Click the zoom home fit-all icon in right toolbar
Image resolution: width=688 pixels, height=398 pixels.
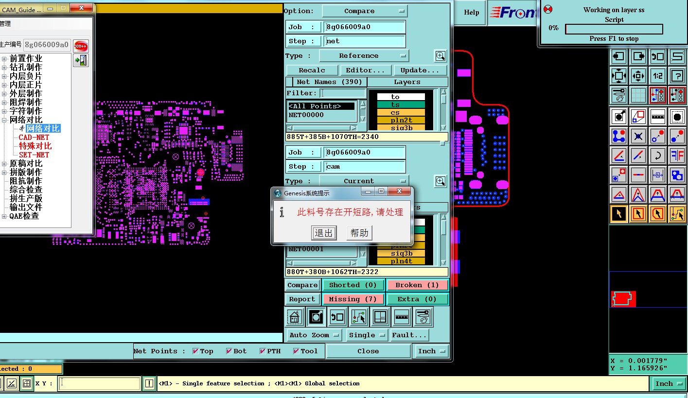(619, 76)
